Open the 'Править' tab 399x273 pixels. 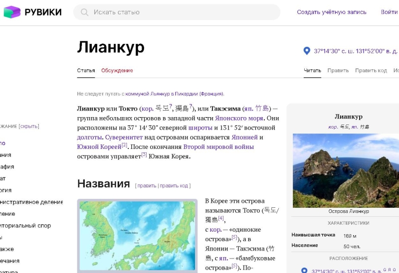click(338, 70)
